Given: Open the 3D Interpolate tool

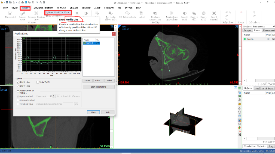Looking at the screenshot, I should tap(128, 15).
